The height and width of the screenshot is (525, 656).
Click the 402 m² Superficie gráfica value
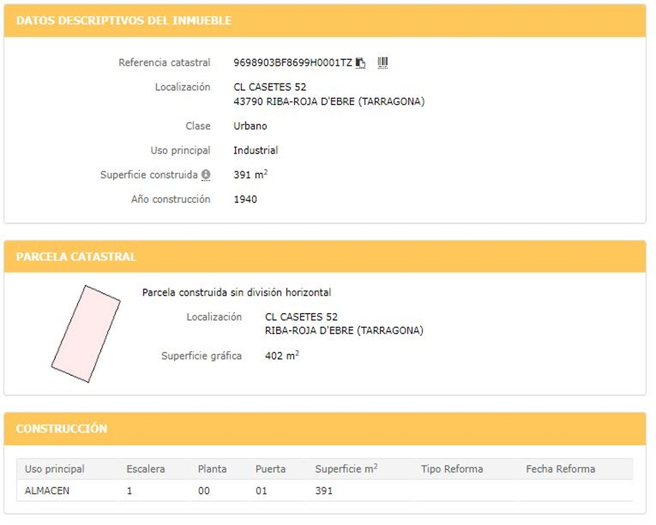[282, 356]
